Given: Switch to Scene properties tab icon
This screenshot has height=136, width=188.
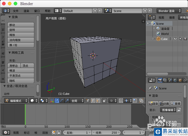Looking at the screenshot, I should (x=170, y=80).
